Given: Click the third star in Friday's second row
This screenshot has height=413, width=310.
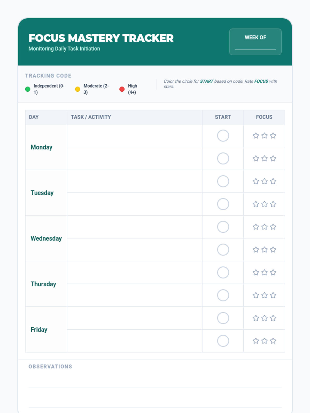Looking at the screenshot, I should [273, 341].
